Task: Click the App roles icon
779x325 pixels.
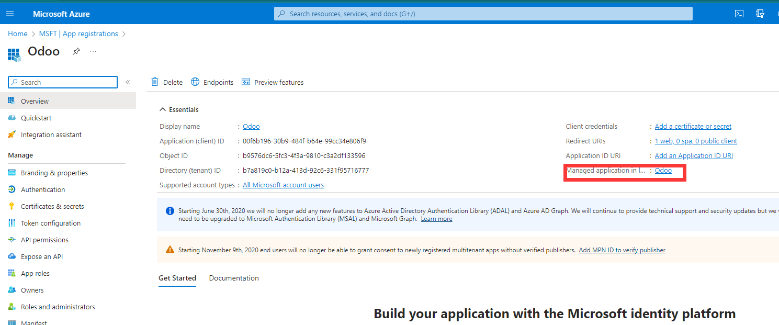Action: 12,273
